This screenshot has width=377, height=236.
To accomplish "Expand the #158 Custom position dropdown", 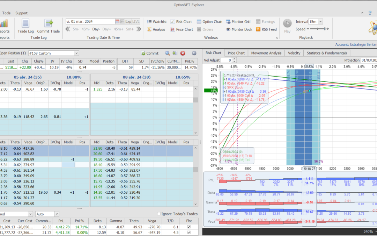I will coord(76,53).
